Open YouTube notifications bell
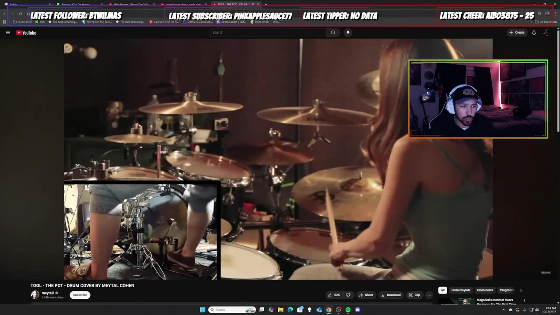Screen dimensions: 560x315 pos(534,32)
